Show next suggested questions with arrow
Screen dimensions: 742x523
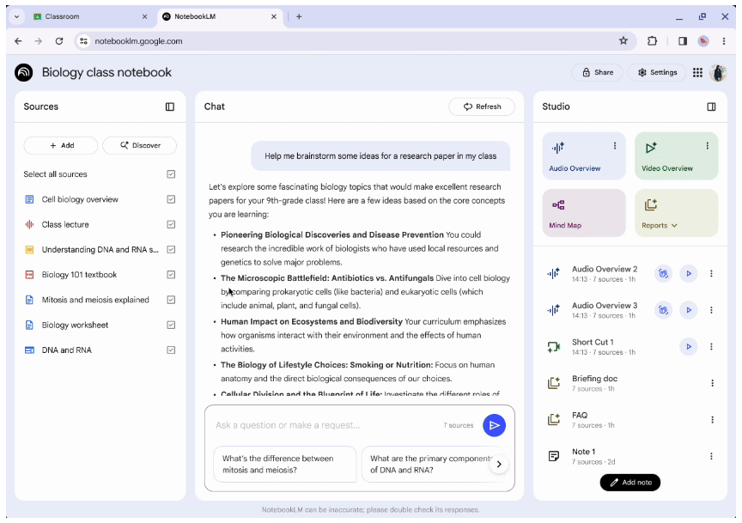(499, 465)
